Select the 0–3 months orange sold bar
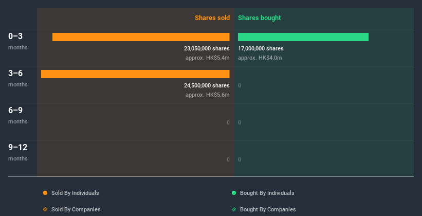The image size is (422, 216). (141, 37)
